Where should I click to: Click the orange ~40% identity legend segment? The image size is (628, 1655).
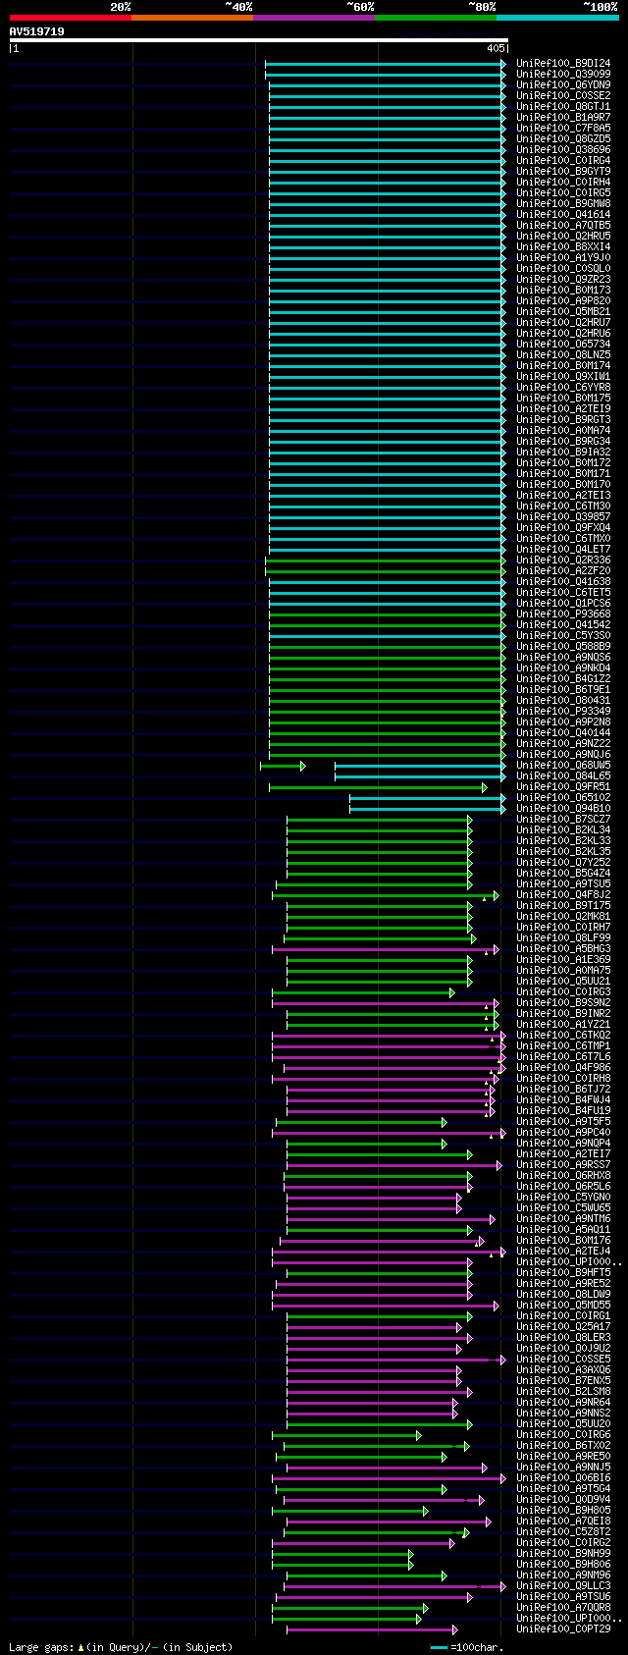pos(192,18)
